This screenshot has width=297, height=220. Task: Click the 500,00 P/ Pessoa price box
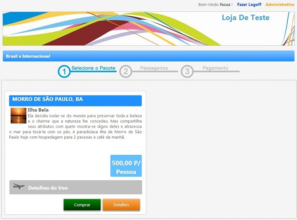pos(126,166)
